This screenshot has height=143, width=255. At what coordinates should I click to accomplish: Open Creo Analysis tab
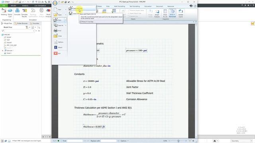point(25,6)
